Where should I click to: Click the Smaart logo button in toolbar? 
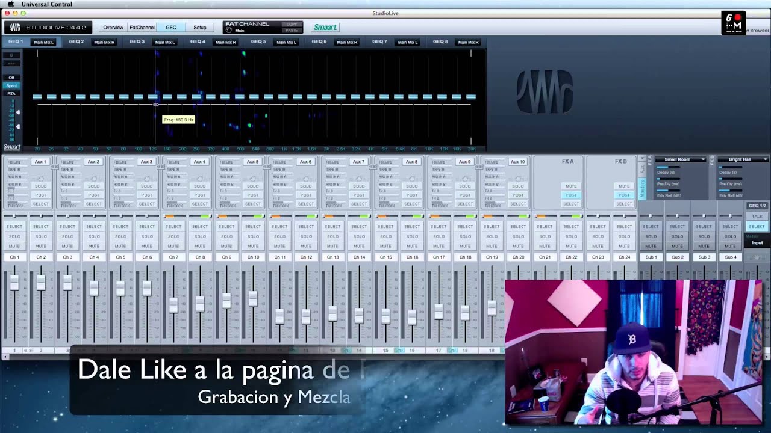tap(325, 27)
